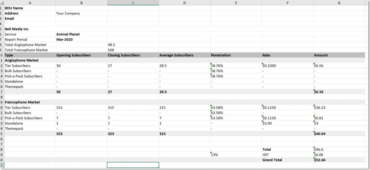Select column A header
This screenshot has height=170, width=370.
[x=30, y=3]
